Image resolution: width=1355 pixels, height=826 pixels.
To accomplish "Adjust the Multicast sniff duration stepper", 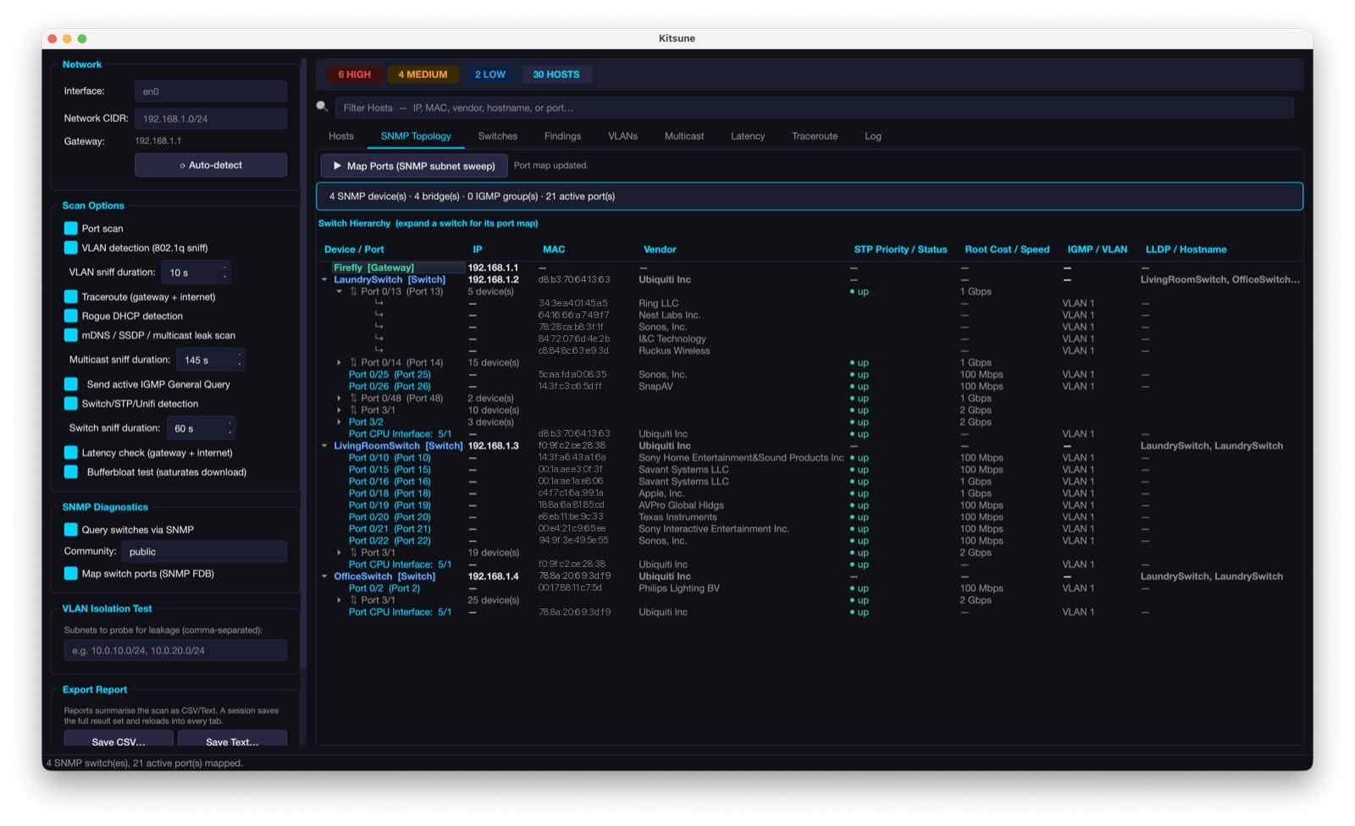I will [240, 360].
